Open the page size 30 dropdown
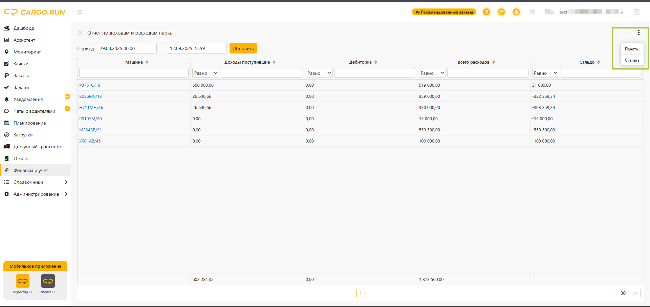Image resolution: width=650 pixels, height=307 pixels. 628,293
